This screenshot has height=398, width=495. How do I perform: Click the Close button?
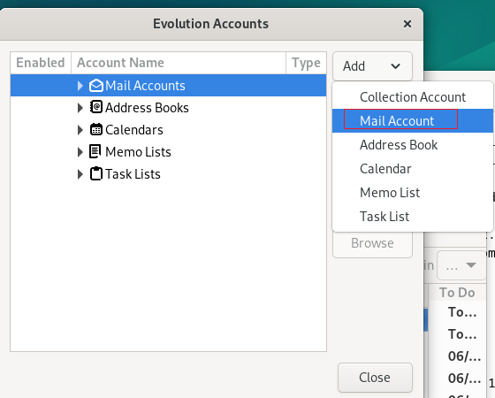coord(375,378)
